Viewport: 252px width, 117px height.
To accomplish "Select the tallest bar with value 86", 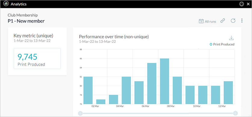I will point(164,81).
